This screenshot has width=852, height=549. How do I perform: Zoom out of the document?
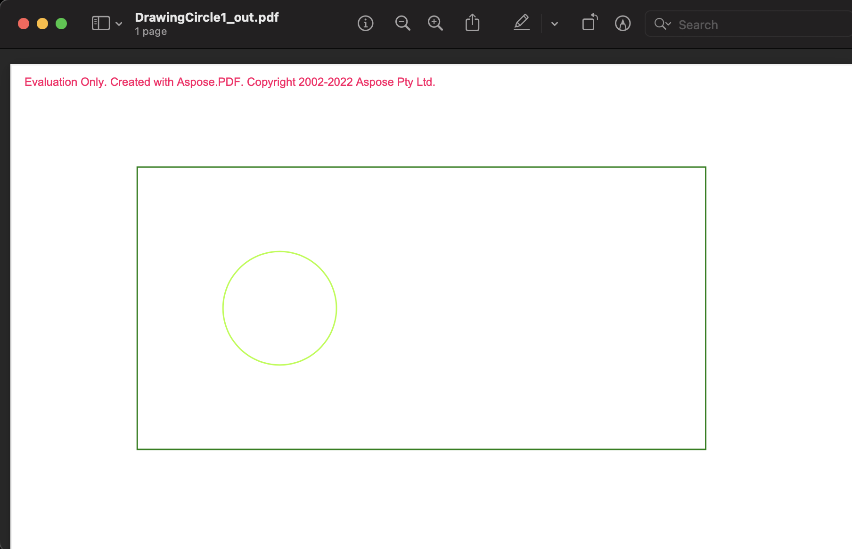tap(402, 24)
